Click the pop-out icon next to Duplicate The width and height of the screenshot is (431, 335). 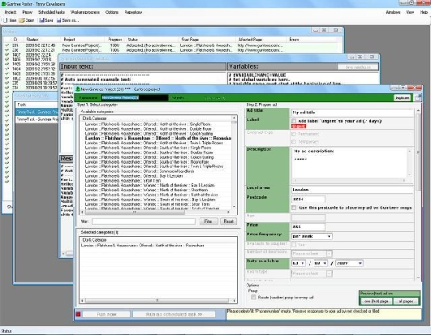417,97
